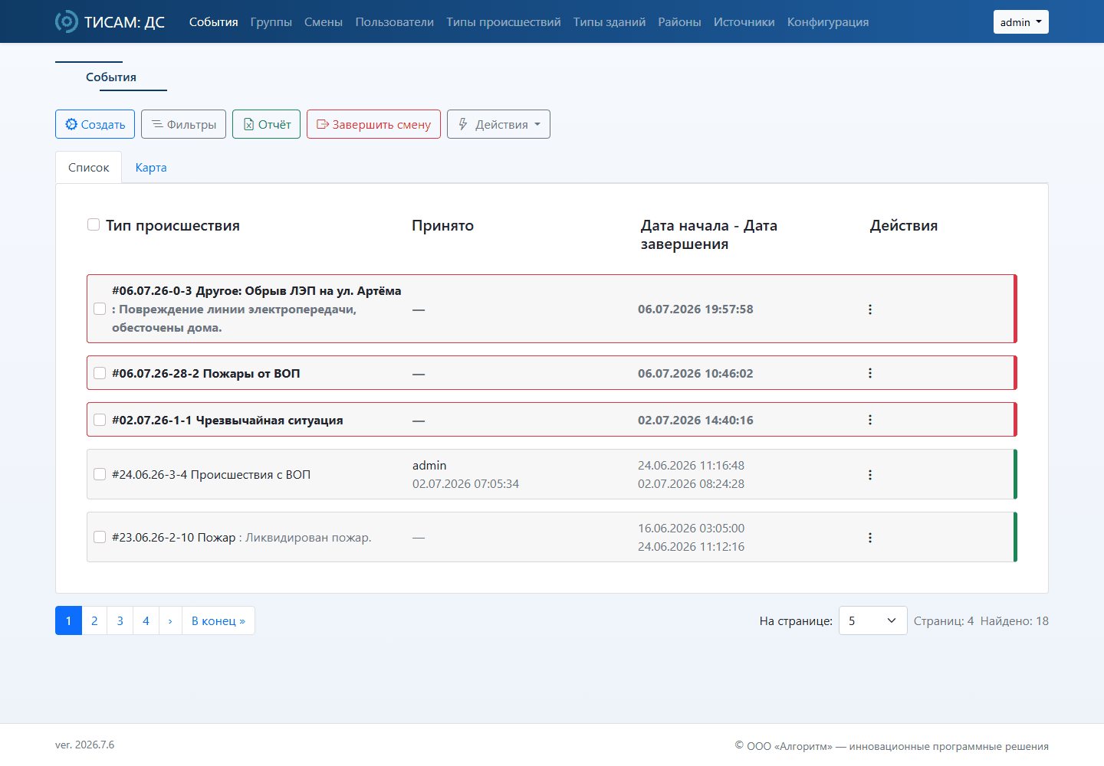Open Типы происшествий in top navigation

[504, 22]
